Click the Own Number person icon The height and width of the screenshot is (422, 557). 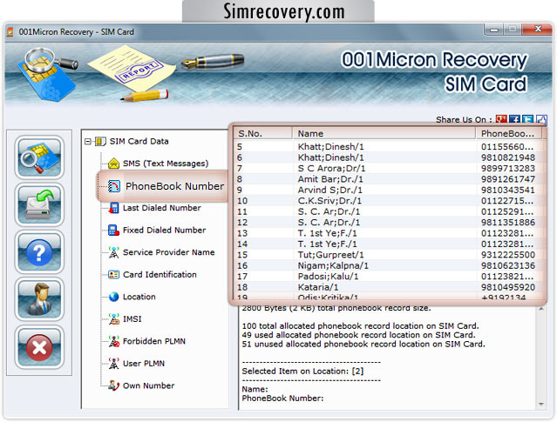click(x=113, y=385)
